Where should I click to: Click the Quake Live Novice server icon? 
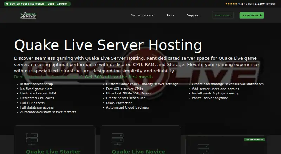tap(118, 139)
